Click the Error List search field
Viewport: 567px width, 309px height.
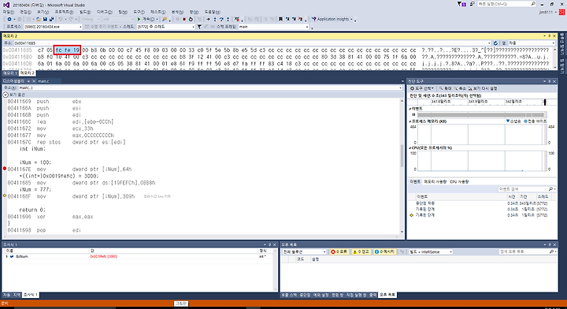527,251
